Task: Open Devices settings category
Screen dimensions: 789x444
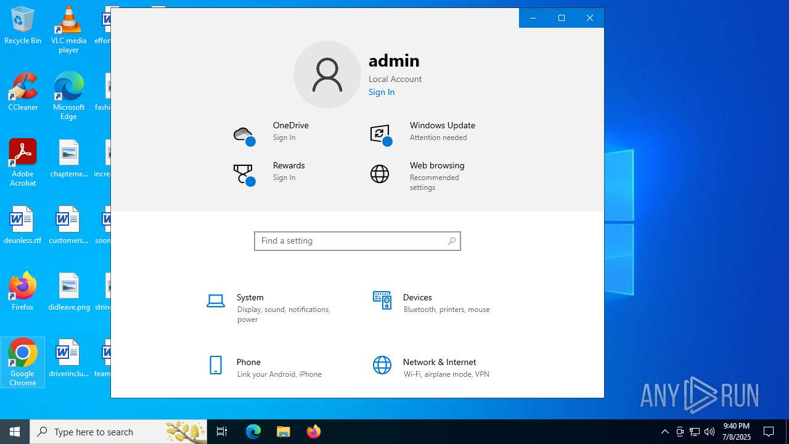Action: 417,298
